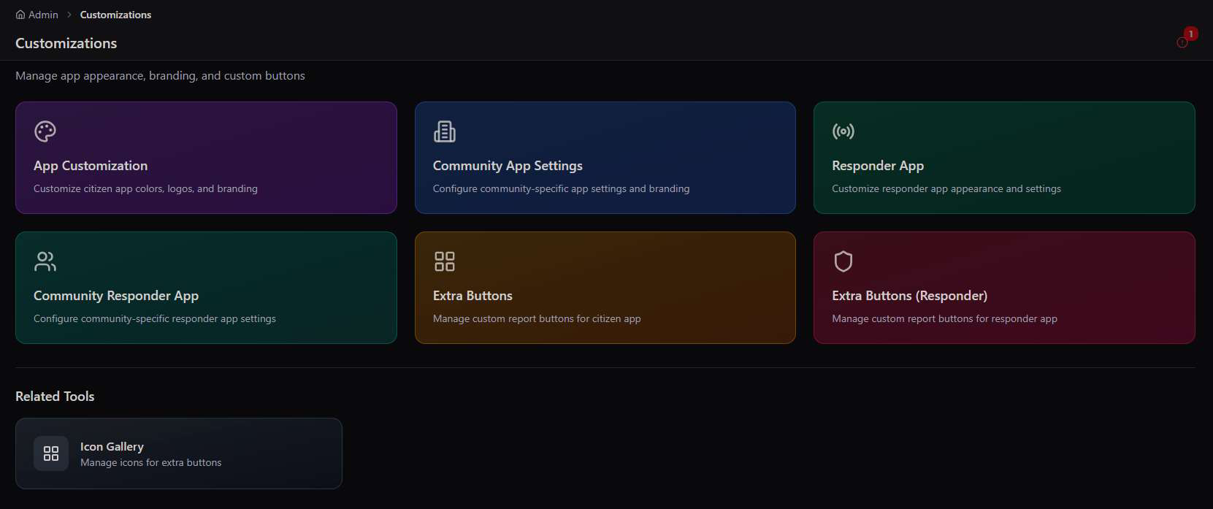1213x509 pixels.
Task: Click the 'Related Tools' heading
Action: point(55,397)
